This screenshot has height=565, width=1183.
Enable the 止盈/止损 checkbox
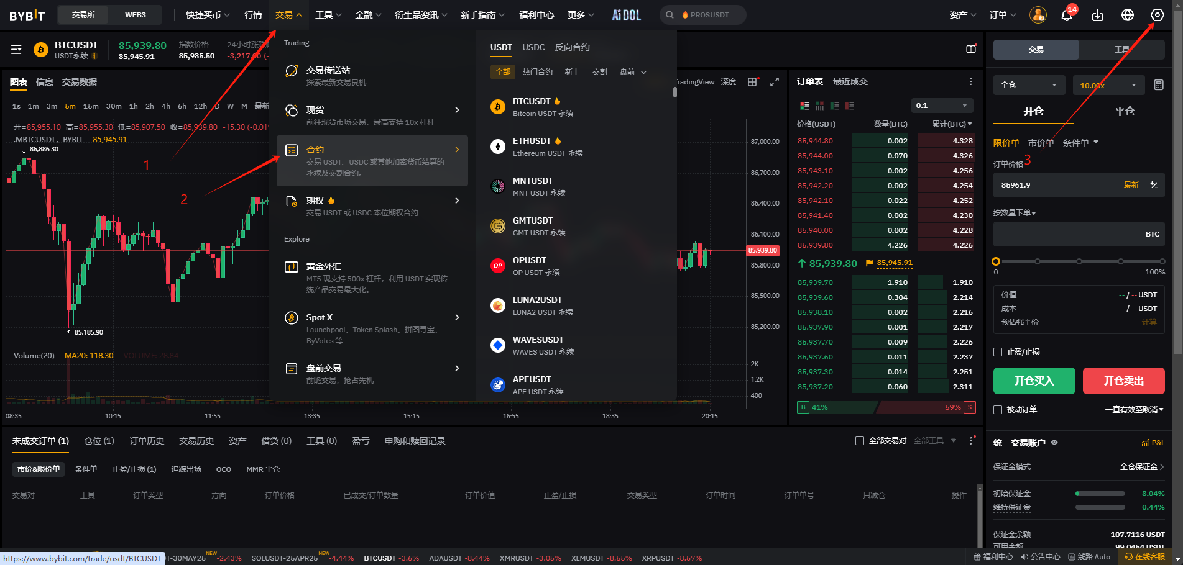[x=998, y=352]
